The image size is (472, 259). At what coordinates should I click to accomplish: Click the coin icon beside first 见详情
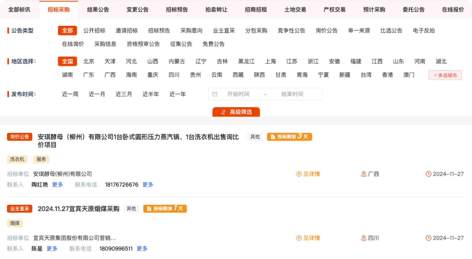coord(299,174)
